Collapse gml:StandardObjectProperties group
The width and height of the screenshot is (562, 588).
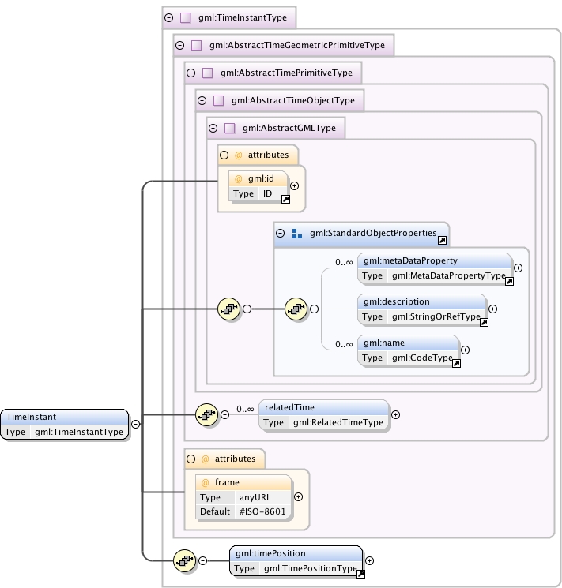point(281,234)
